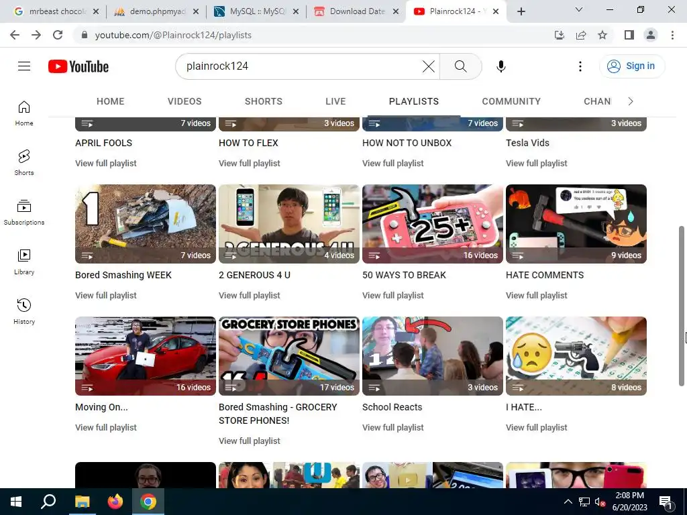Close the MySQL browser tab
This screenshot has width=687, height=515.
tap(296, 11)
